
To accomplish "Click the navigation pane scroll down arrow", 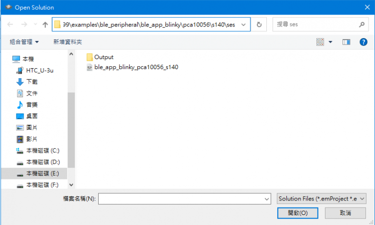I will [x=71, y=185].
